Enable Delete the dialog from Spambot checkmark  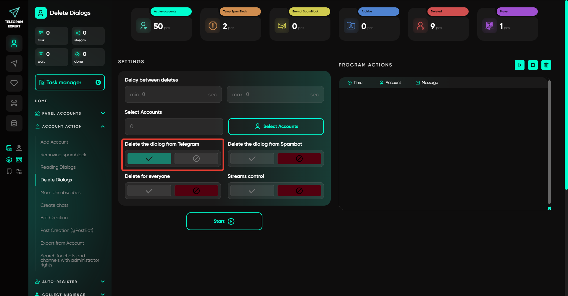pyautogui.click(x=252, y=159)
